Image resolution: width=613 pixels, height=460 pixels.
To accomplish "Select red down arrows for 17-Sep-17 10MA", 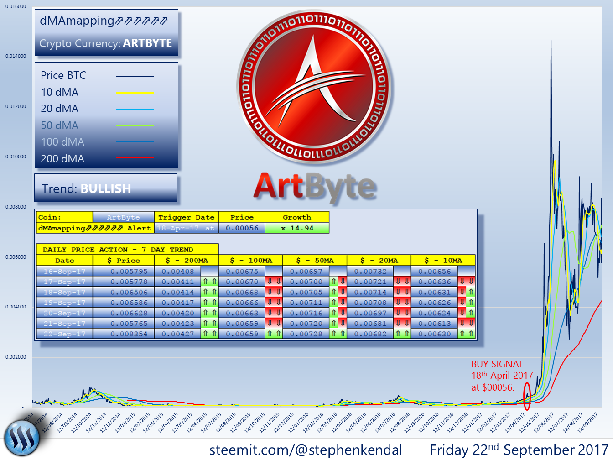I will 467,282.
